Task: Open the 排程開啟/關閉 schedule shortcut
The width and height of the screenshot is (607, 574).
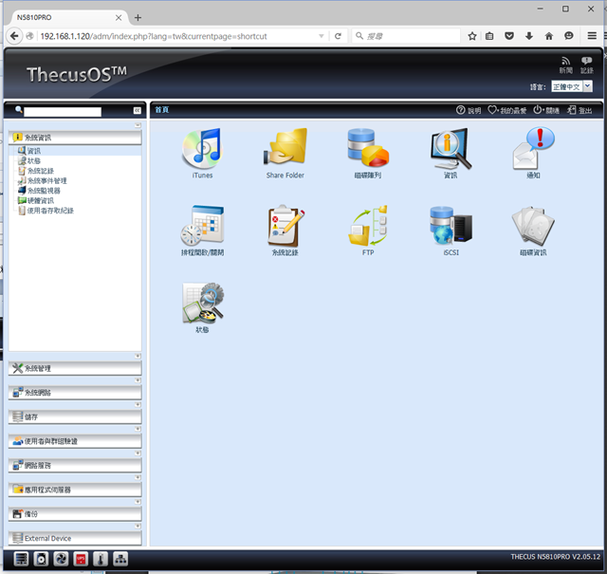Action: coord(202,226)
